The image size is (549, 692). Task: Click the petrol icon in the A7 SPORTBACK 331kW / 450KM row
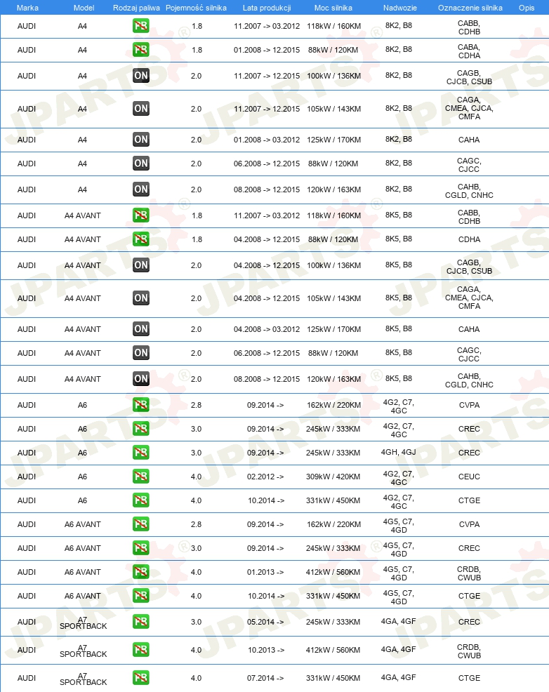[x=141, y=678]
